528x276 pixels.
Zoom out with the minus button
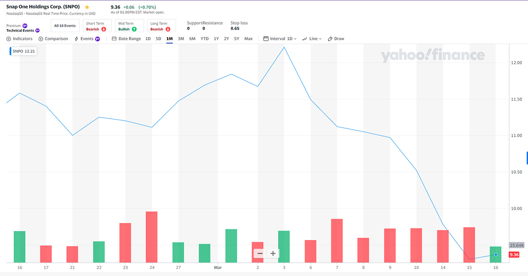click(x=260, y=254)
